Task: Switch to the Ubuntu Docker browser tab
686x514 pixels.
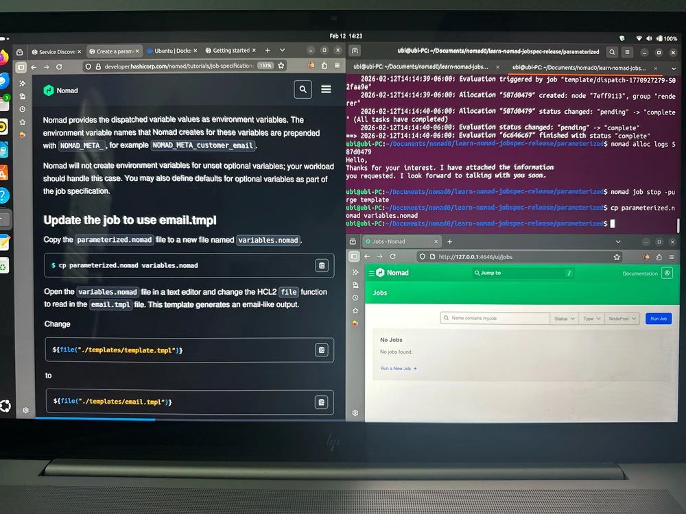Action: pos(171,51)
